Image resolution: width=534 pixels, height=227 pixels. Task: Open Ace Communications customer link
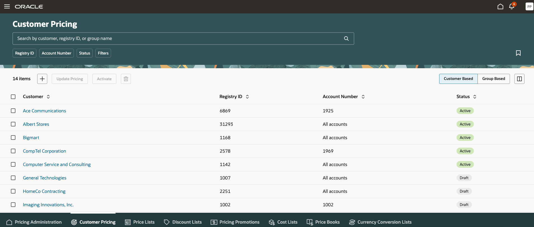44,111
